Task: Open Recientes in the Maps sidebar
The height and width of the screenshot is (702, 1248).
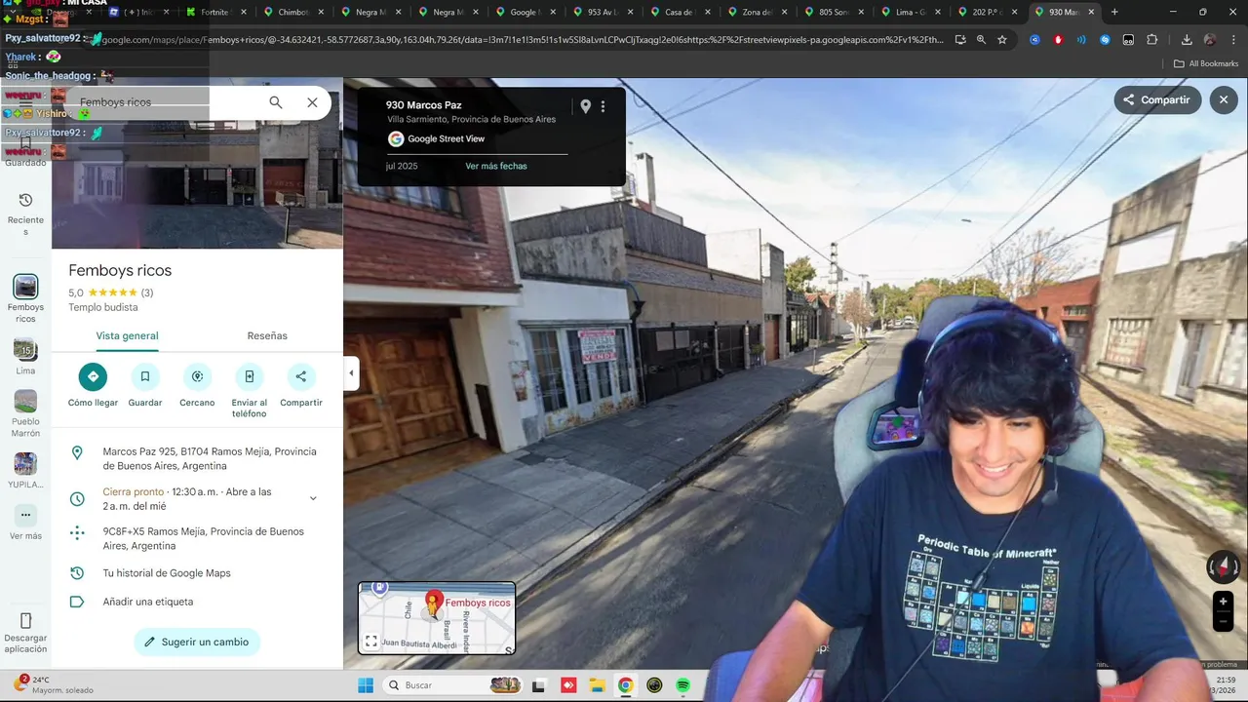Action: [x=25, y=214]
